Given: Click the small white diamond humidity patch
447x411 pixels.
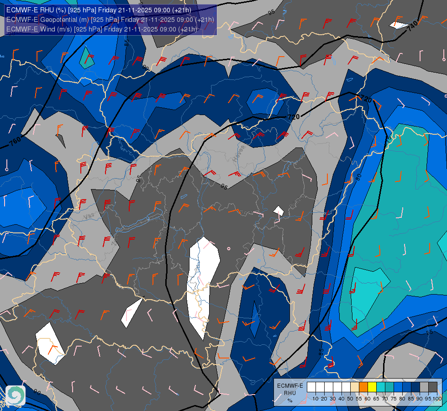Looking at the screenshot, I should click(x=279, y=211).
